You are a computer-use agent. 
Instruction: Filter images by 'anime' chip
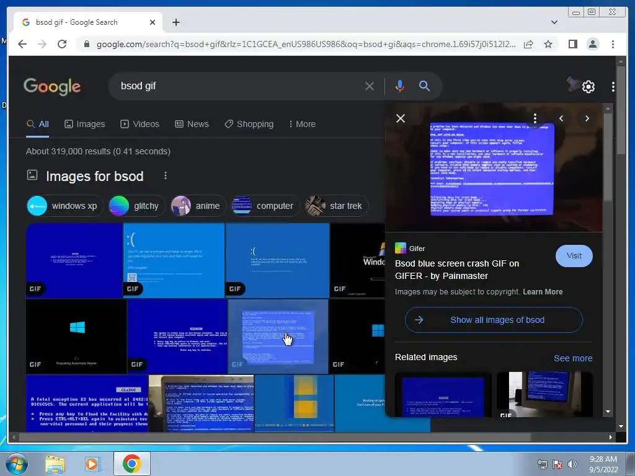[x=198, y=206]
